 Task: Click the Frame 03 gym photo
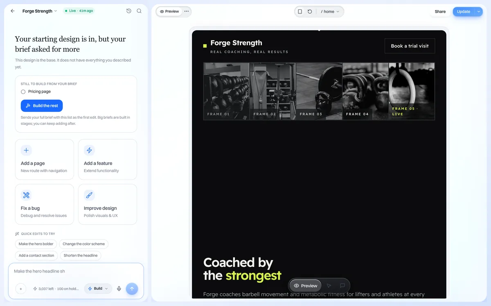[319, 91]
